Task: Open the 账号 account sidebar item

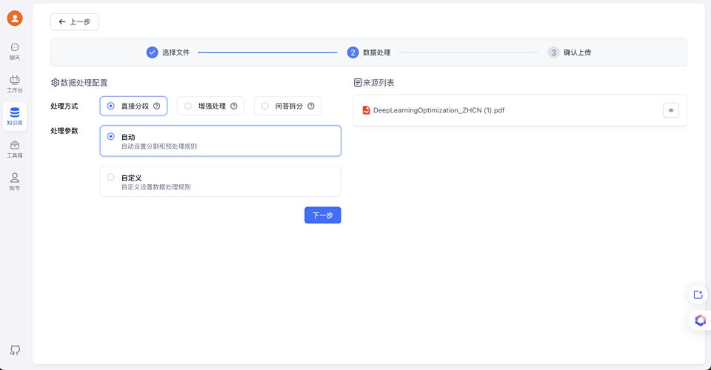Action: click(15, 181)
